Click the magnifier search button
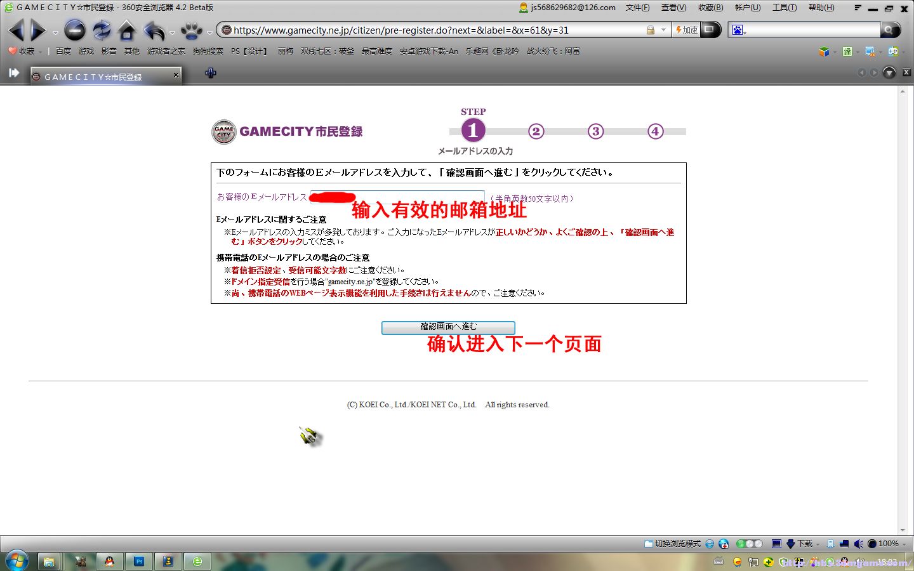This screenshot has width=914, height=571. click(890, 30)
